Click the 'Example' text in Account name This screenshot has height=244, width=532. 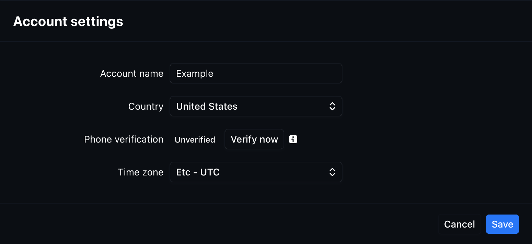coord(195,73)
